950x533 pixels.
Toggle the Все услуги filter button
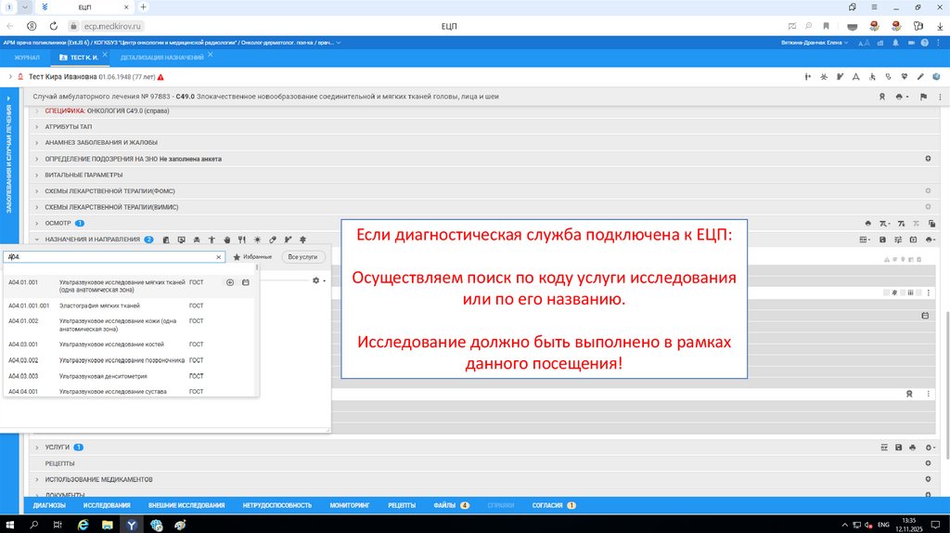click(302, 256)
